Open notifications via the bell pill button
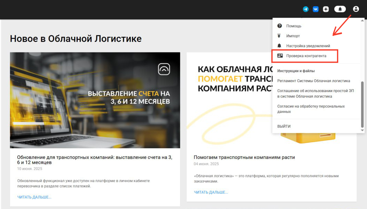367x209 pixels. [x=340, y=9]
